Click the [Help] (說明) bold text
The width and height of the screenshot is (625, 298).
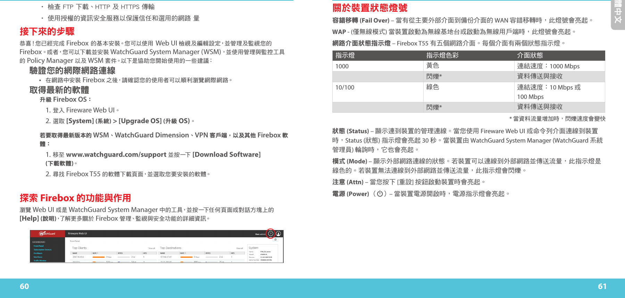pyautogui.click(x=38, y=219)
